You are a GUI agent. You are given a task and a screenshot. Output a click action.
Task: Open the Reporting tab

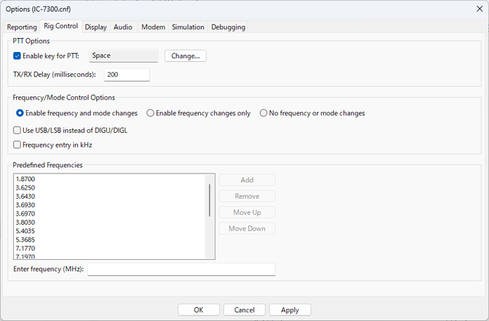click(22, 28)
